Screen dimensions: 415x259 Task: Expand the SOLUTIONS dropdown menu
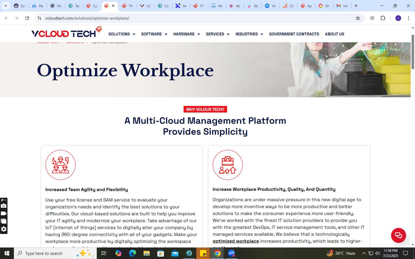tap(122, 34)
